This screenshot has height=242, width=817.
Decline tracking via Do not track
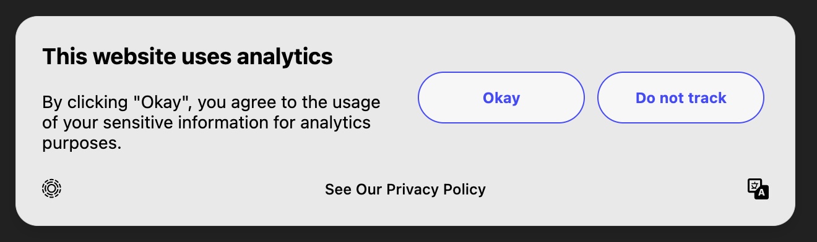pos(681,98)
